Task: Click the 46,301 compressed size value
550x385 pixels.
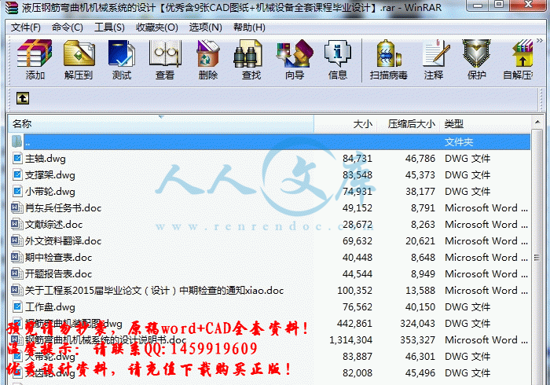Action: 420,356
